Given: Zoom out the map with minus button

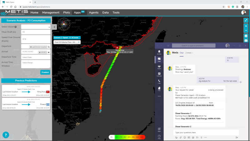Looking at the screenshot, I should tap(246, 30).
